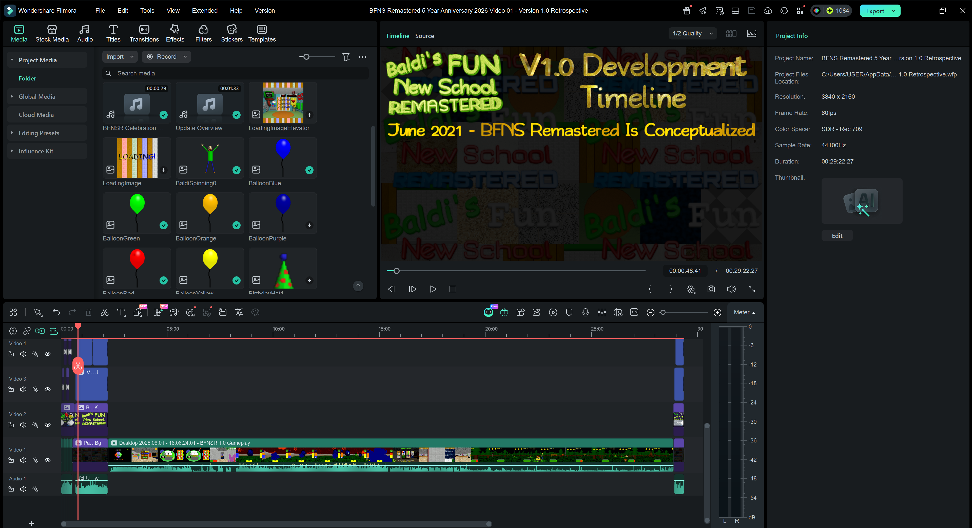Image resolution: width=972 pixels, height=528 pixels.
Task: Open the Import dropdown
Action: click(120, 57)
